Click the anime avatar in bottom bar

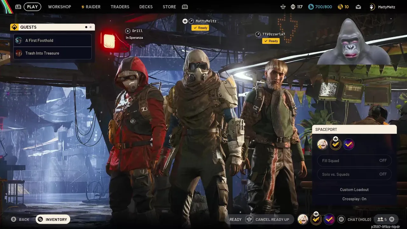tap(303, 219)
